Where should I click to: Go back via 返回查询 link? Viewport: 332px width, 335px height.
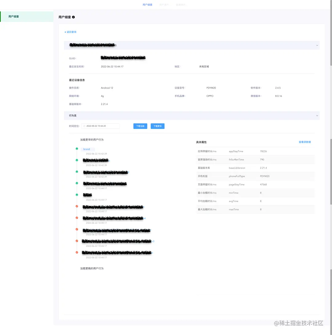tap(70, 32)
